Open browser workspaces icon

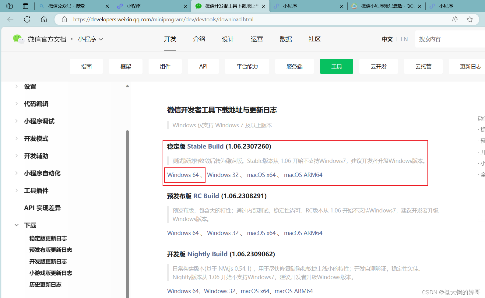click(10, 6)
